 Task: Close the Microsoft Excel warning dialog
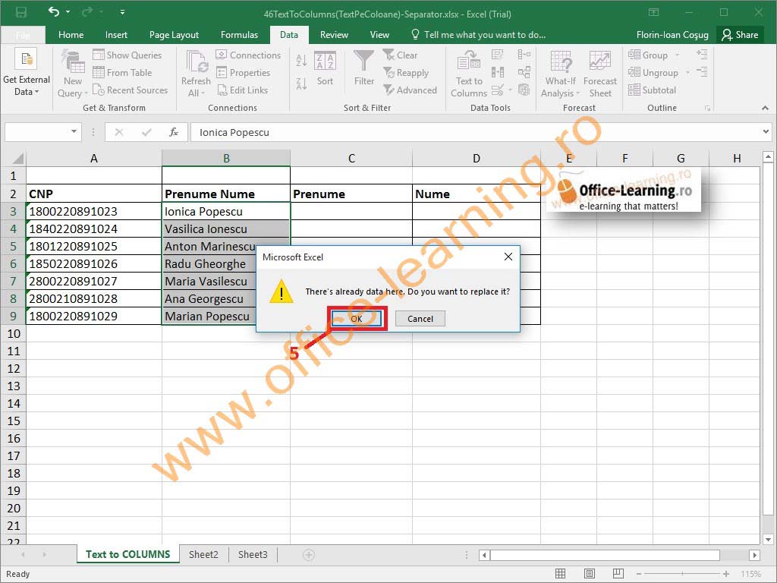(x=508, y=257)
